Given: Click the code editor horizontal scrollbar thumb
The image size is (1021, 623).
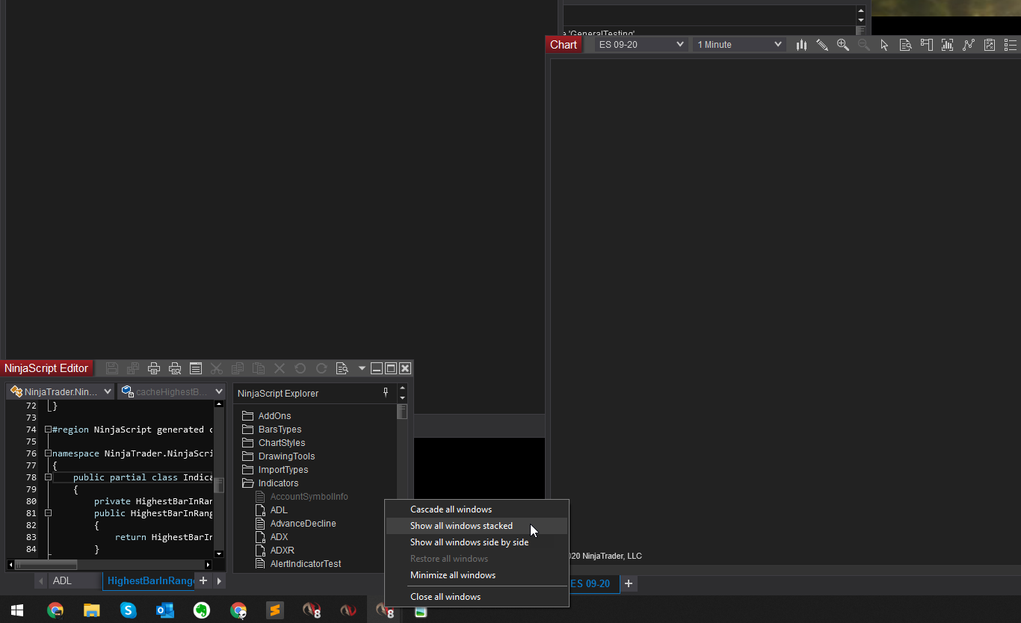Looking at the screenshot, I should coord(45,565).
